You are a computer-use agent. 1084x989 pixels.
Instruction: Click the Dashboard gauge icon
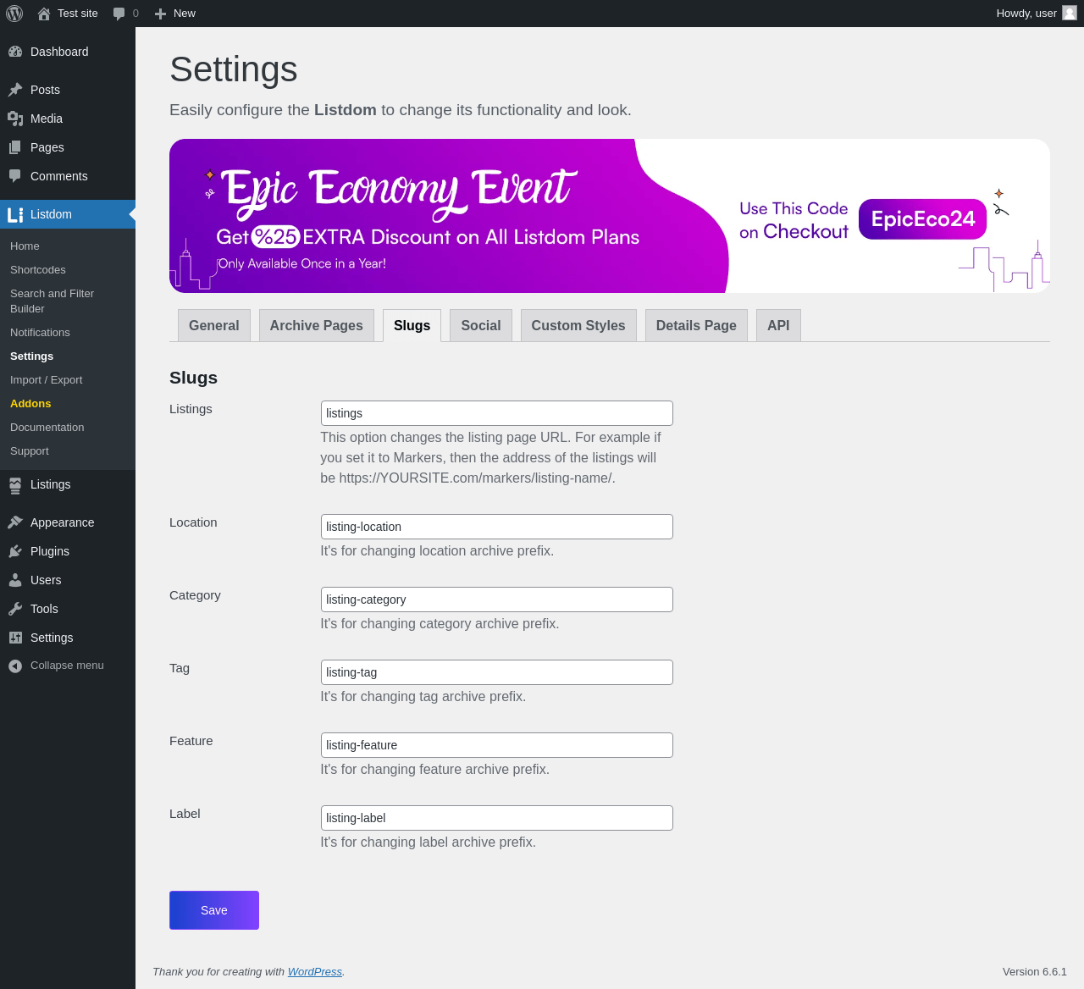click(15, 52)
